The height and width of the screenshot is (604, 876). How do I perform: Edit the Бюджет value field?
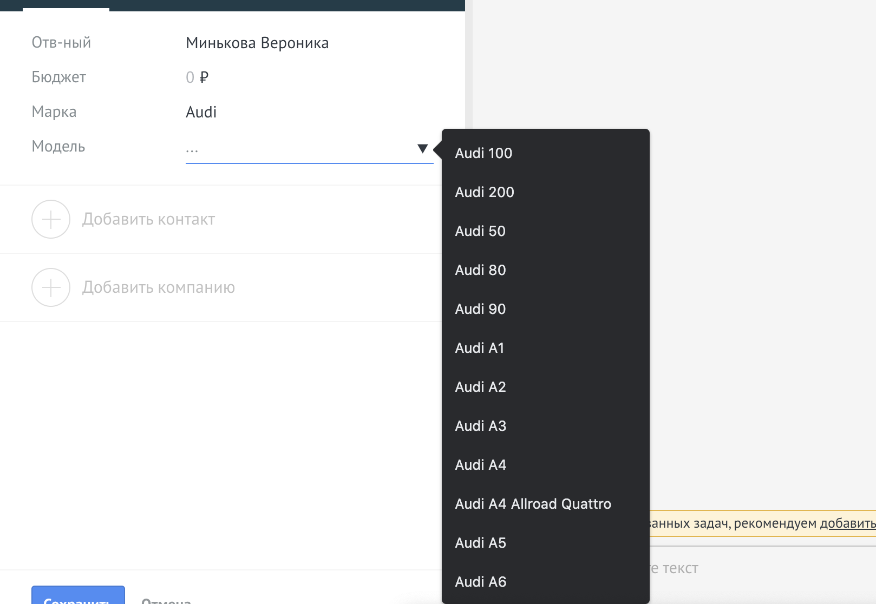point(197,77)
